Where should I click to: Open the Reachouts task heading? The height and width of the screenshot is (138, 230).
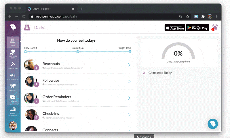click(51, 64)
